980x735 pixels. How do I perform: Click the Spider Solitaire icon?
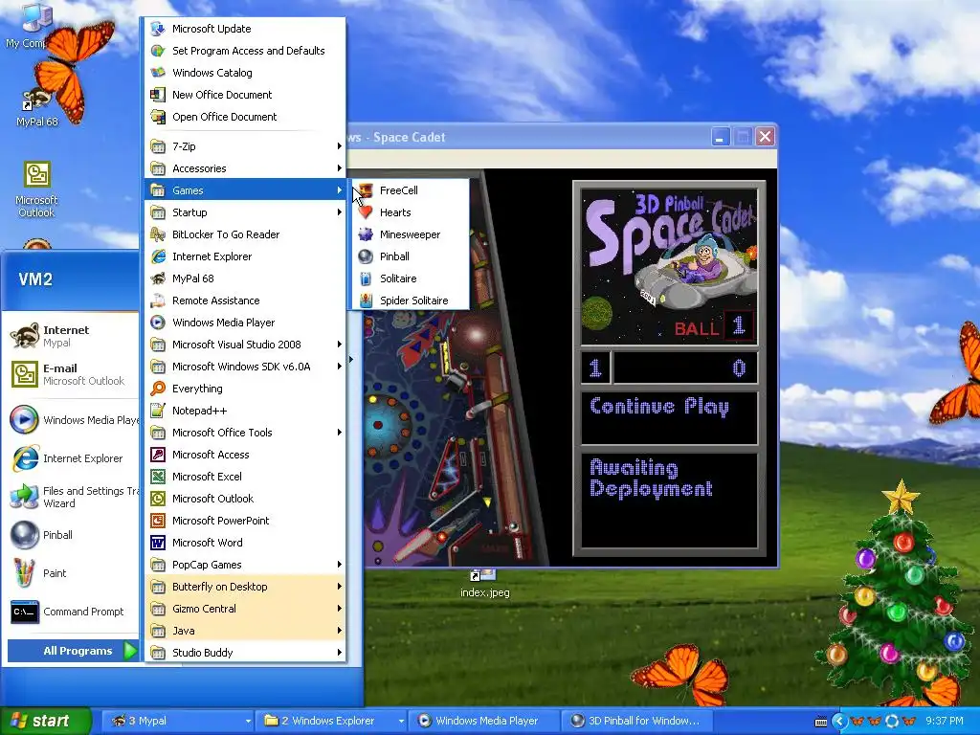pyautogui.click(x=366, y=301)
